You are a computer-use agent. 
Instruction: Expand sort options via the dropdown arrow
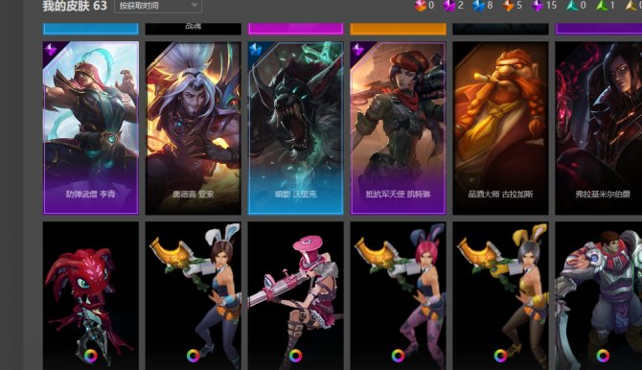coord(195,6)
